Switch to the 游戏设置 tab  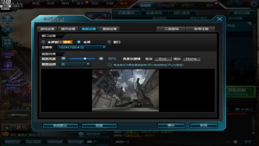[47, 29]
